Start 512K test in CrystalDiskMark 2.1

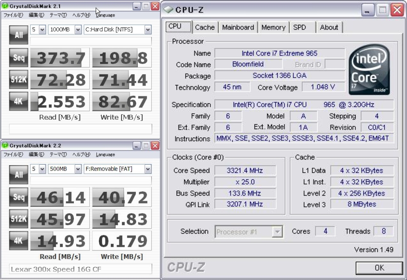tap(18, 80)
